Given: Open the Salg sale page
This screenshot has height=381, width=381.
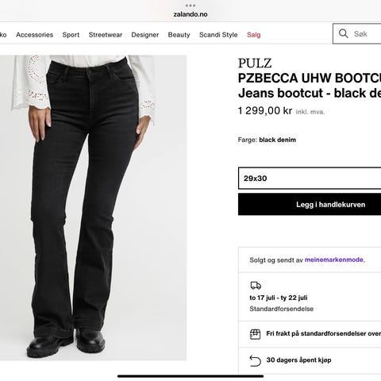Looking at the screenshot, I should coord(254,35).
